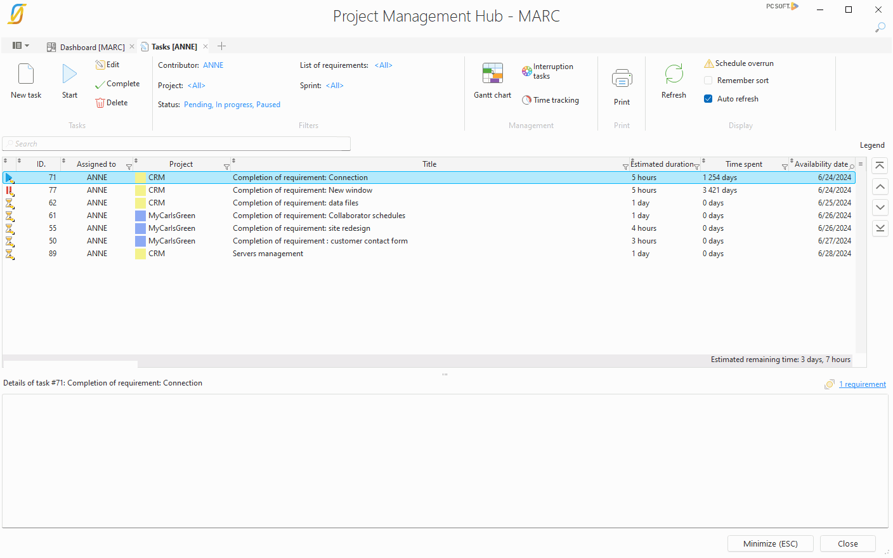Screen dimensions: 893x558
Task: Select row Completion of requirement : customer contact form
Action: (429, 241)
